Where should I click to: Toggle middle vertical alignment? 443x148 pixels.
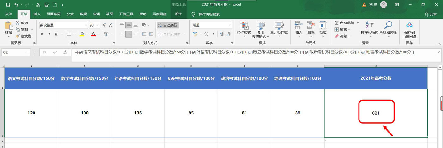point(128,25)
